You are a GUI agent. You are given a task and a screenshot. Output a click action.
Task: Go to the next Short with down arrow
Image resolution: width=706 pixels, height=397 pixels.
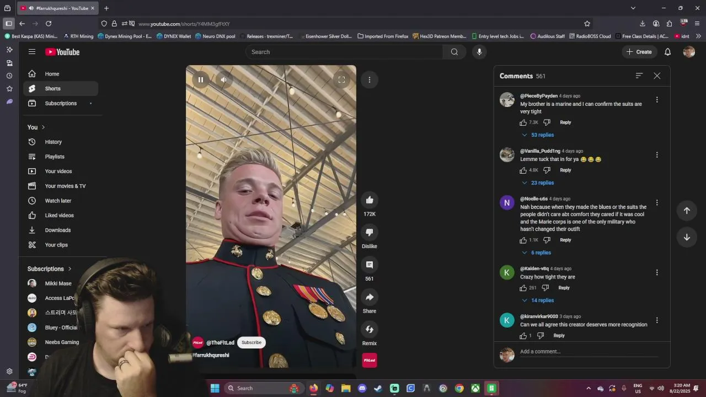click(x=687, y=237)
